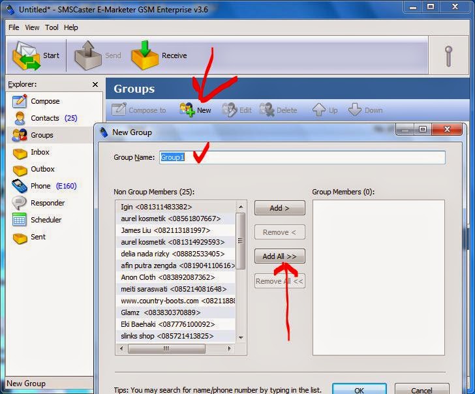
Task: Close the Explorer panel
Action: 95,85
